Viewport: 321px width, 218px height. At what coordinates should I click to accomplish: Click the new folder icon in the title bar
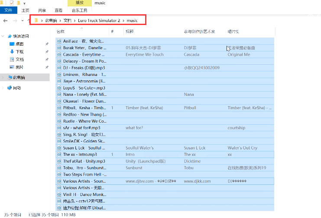point(19,3)
